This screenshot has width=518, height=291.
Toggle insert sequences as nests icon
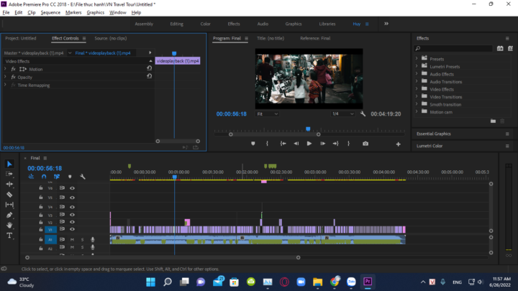(31, 177)
